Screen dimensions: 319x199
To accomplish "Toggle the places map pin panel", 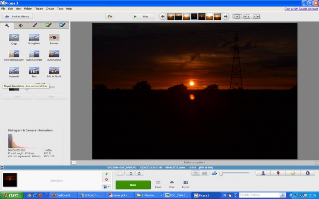I will click(278, 173).
